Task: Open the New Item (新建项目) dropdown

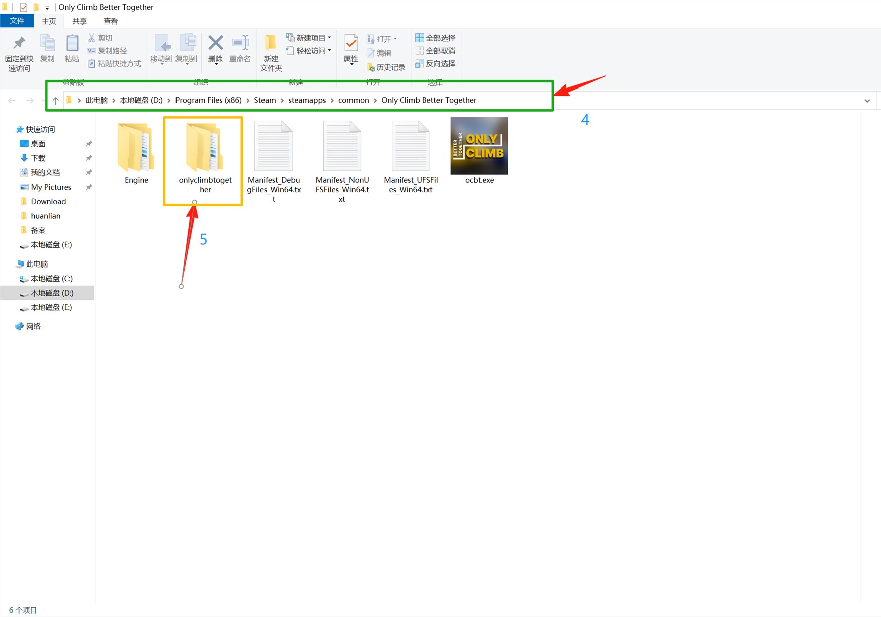Action: (x=308, y=38)
